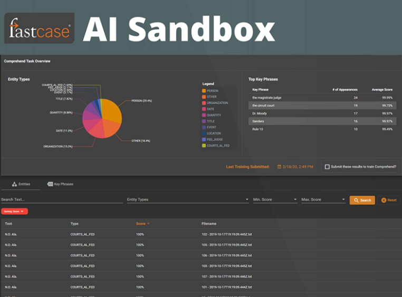
Task: Click the Score column sort arrow
Action: pyautogui.click(x=148, y=224)
